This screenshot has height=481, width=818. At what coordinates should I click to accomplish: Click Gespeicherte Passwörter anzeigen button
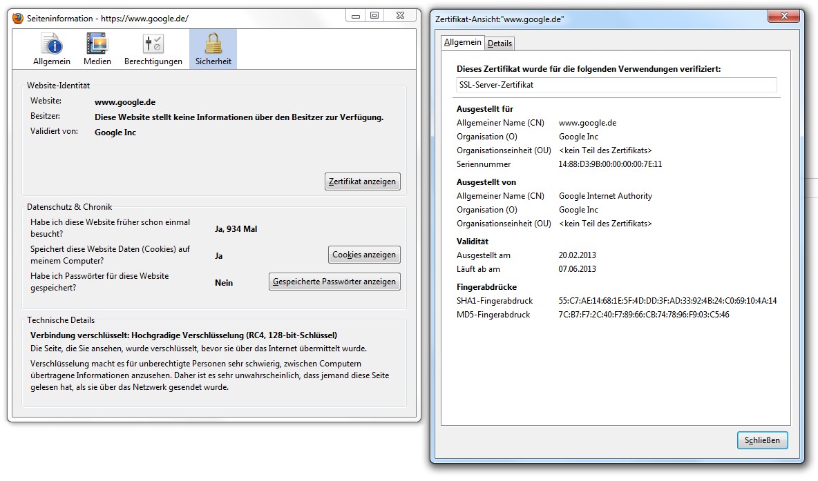[x=334, y=282]
